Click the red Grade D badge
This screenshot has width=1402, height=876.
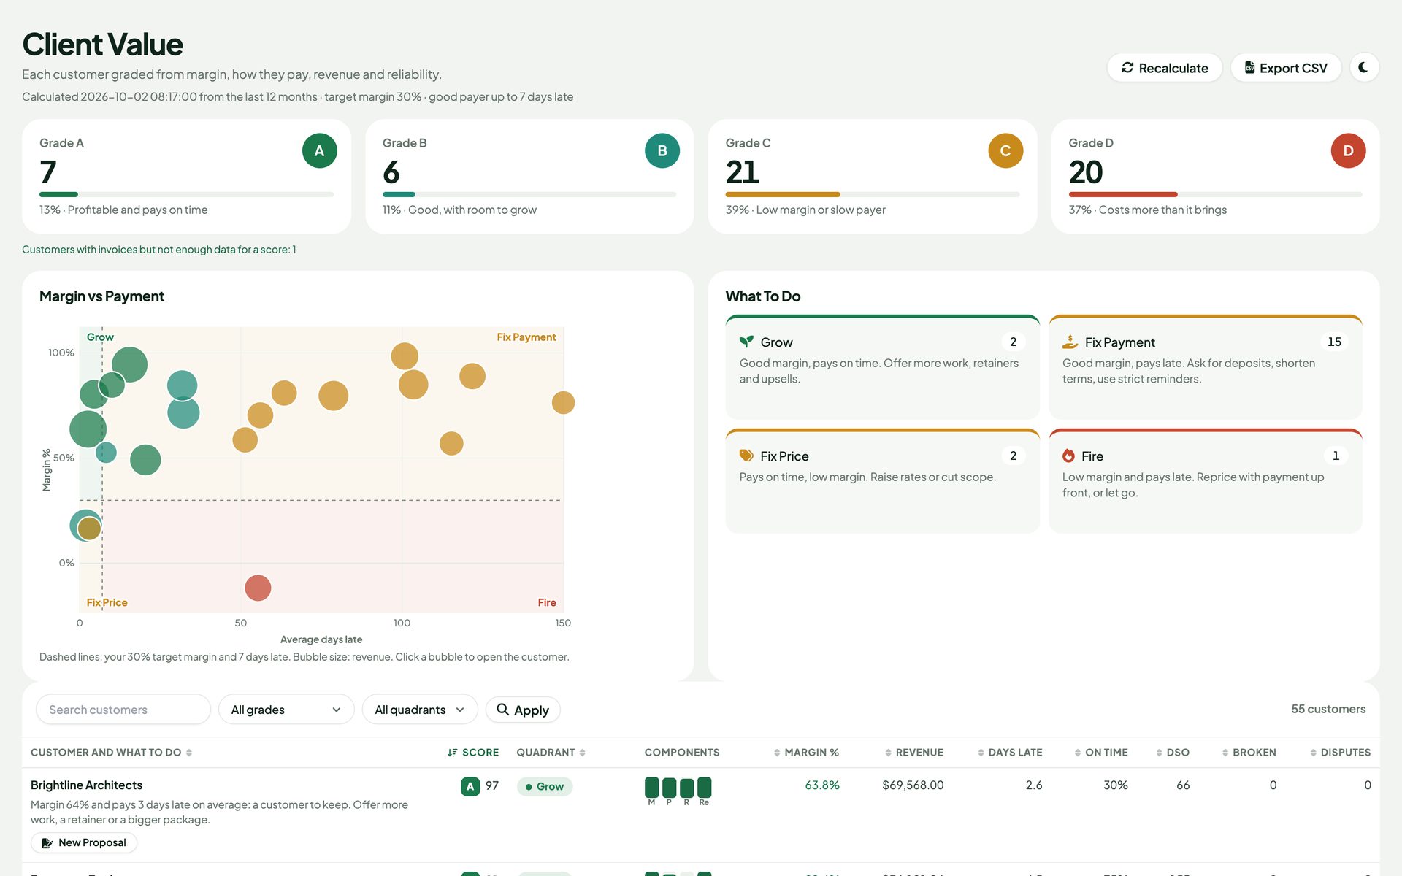coord(1348,150)
